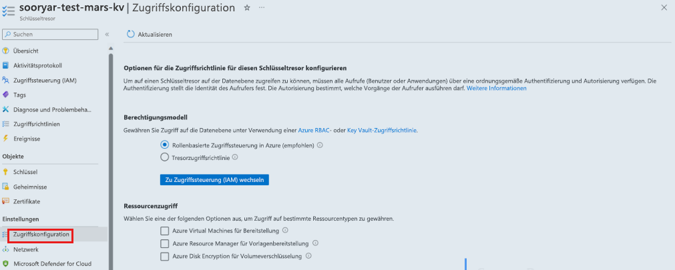Select Rollenbasierte Zugriffssteuerung in Azure radio button
The height and width of the screenshot is (270, 675).
coord(164,145)
